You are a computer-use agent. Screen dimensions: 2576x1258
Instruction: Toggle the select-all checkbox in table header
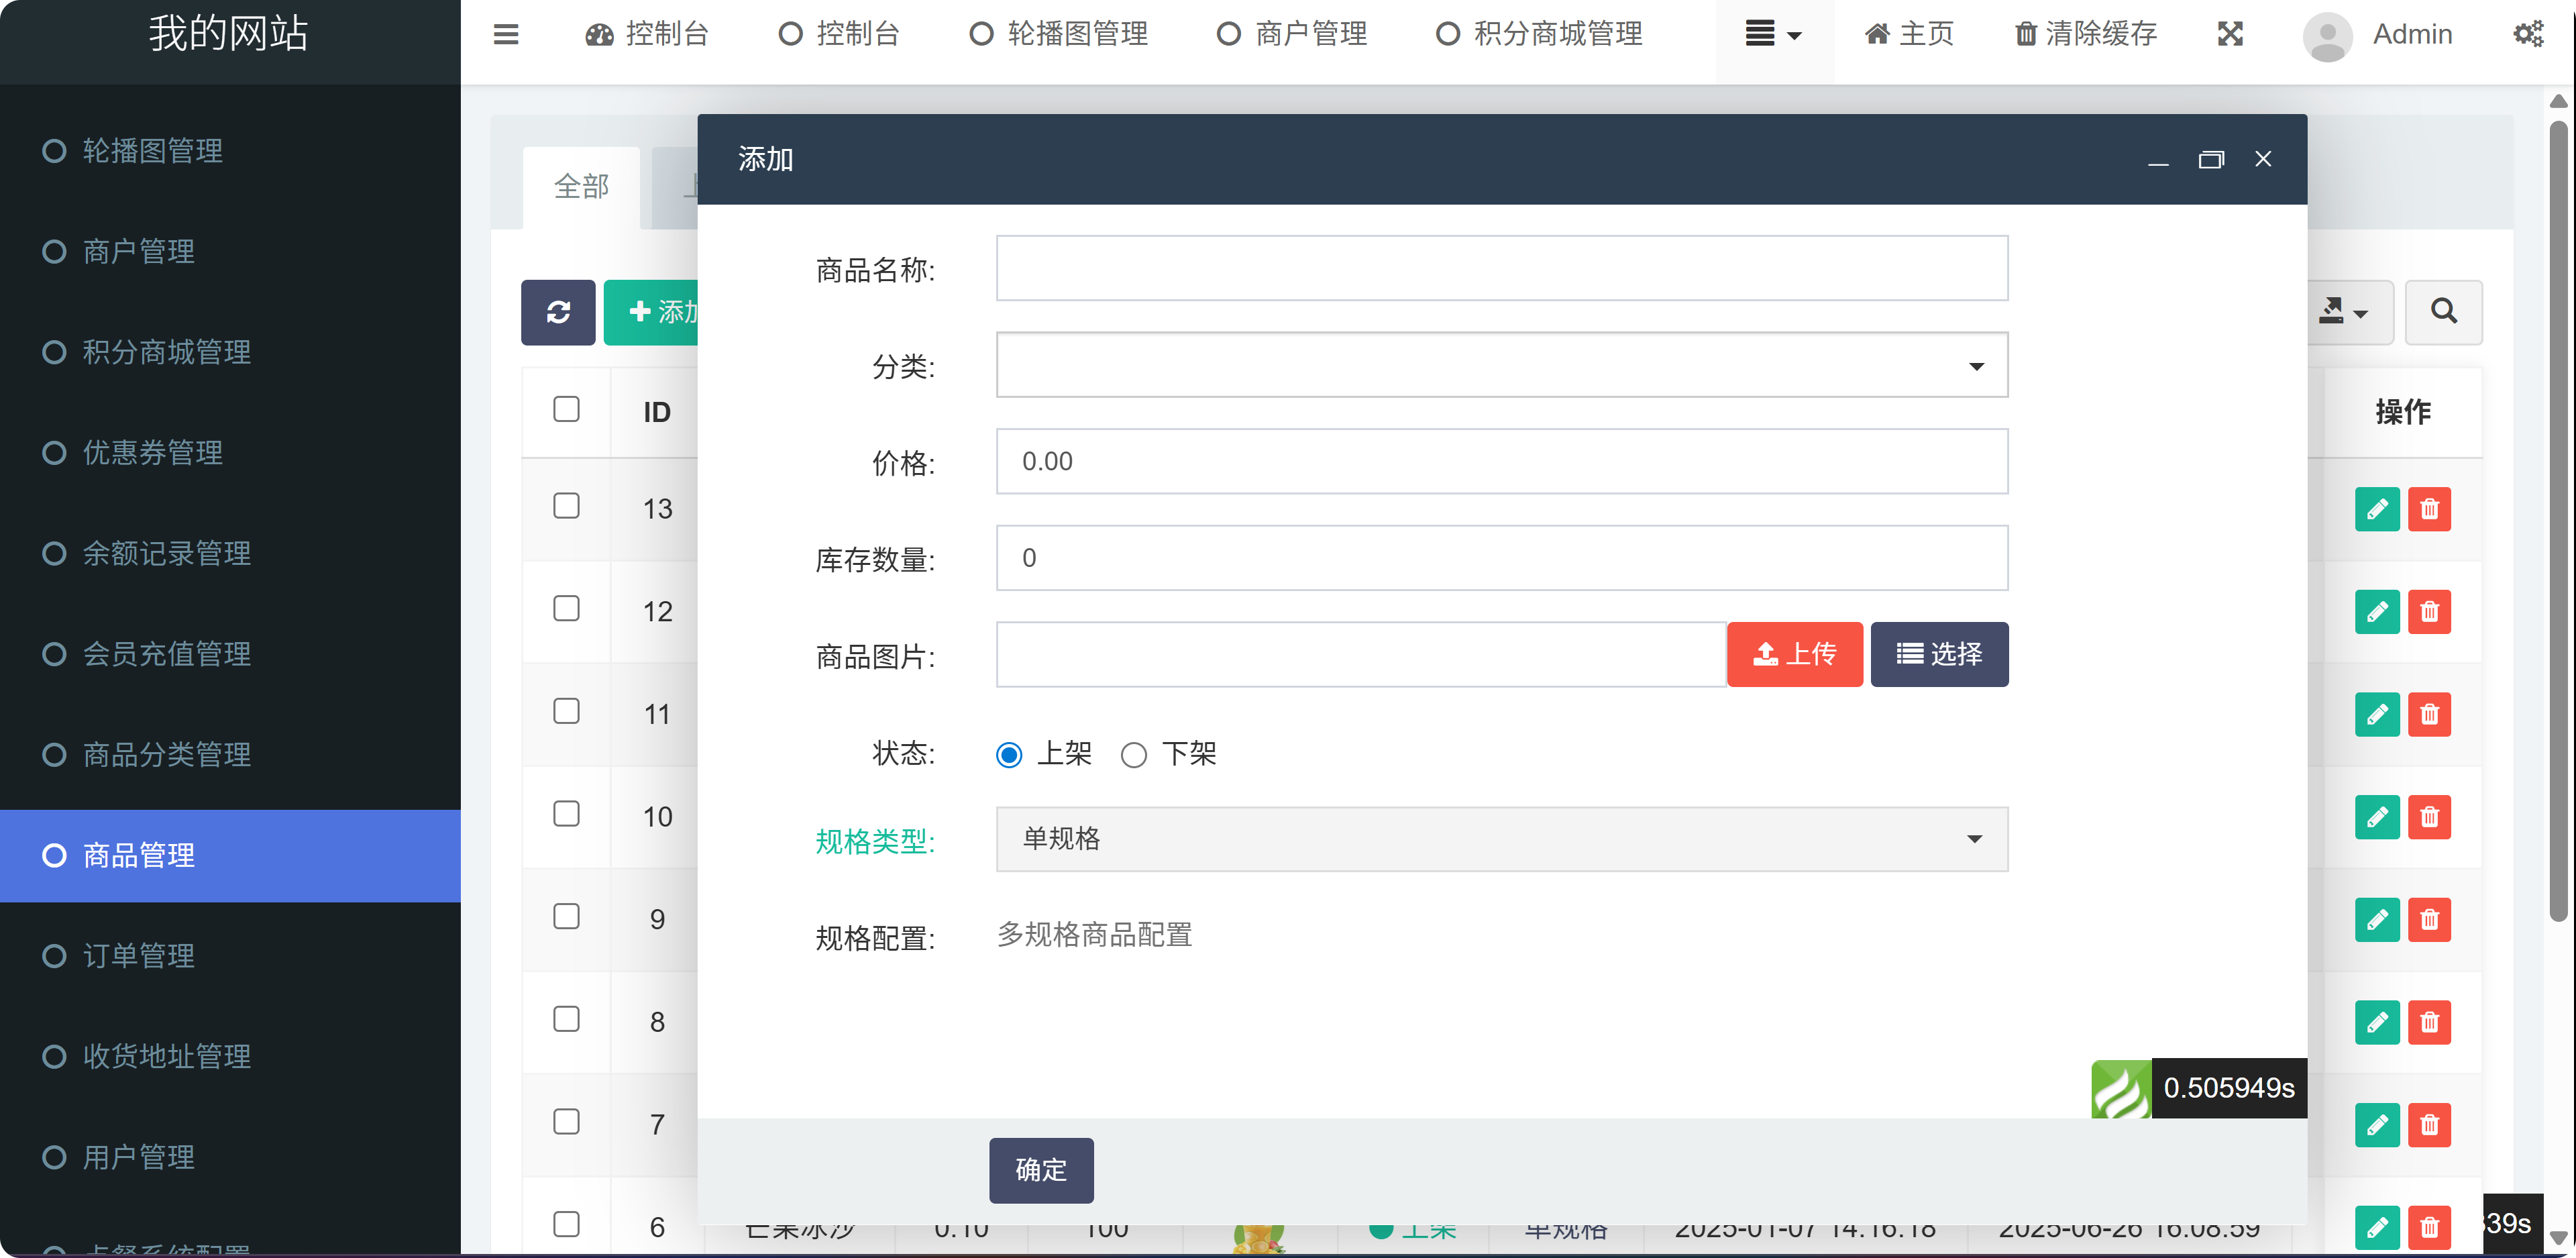[x=567, y=408]
